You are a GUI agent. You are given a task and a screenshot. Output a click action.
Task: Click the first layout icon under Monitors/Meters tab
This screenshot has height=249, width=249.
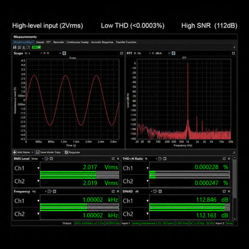14,47
